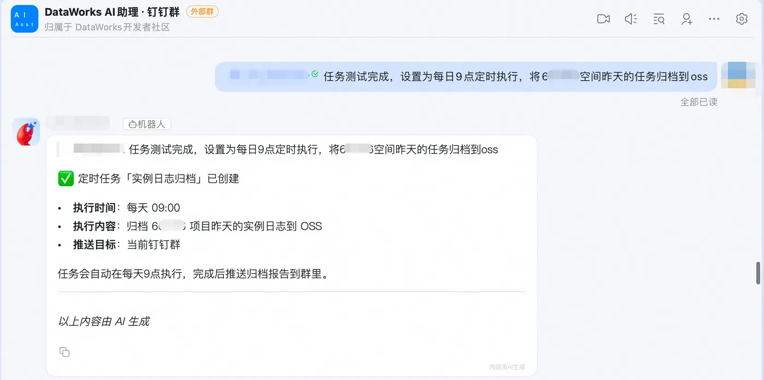Click 归属于 DataWorks开发者社区 subtitle

click(108, 27)
